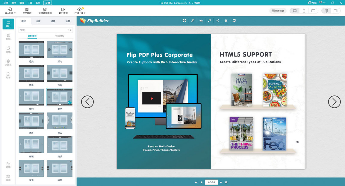The width and height of the screenshot is (345, 186).
Task: Click the 反饋 feedback button
Action: pyautogui.click(x=47, y=3)
